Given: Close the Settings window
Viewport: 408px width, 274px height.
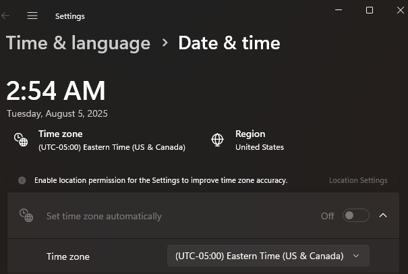Looking at the screenshot, I should [x=401, y=10].
